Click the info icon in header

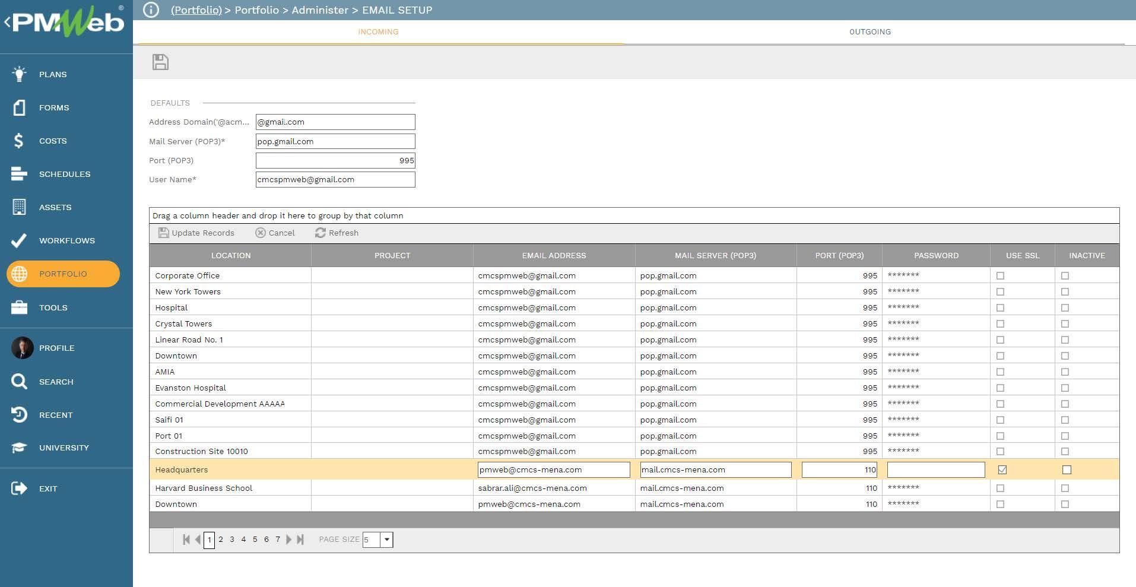(x=151, y=10)
